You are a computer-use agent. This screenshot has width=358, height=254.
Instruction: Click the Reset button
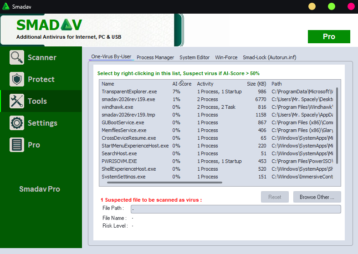[275, 197]
